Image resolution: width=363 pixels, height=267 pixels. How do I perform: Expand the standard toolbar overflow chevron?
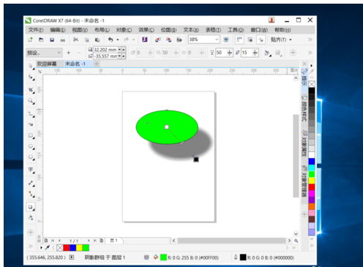310,40
